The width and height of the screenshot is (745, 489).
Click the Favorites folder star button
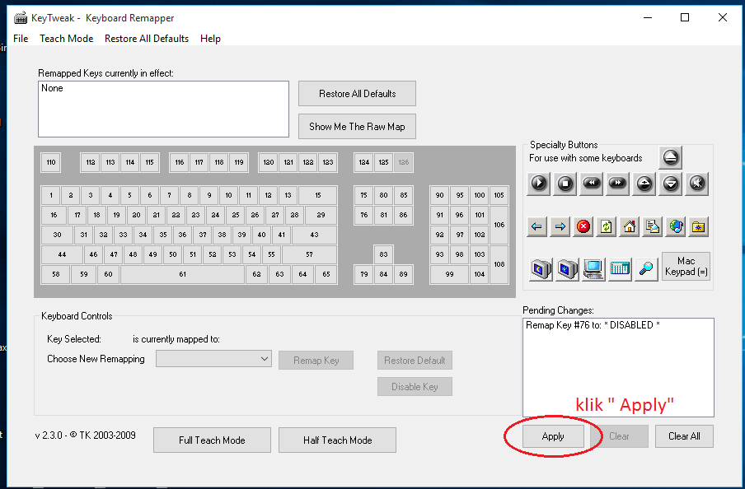(699, 226)
